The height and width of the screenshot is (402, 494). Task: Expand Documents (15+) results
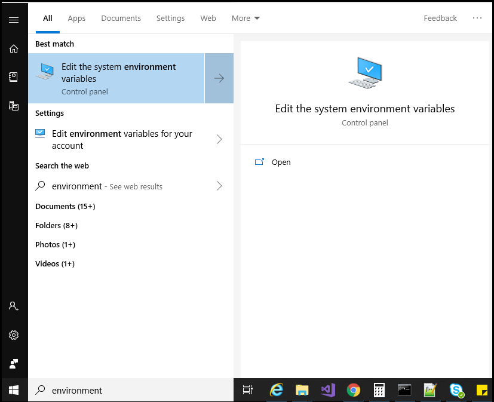[x=65, y=206]
